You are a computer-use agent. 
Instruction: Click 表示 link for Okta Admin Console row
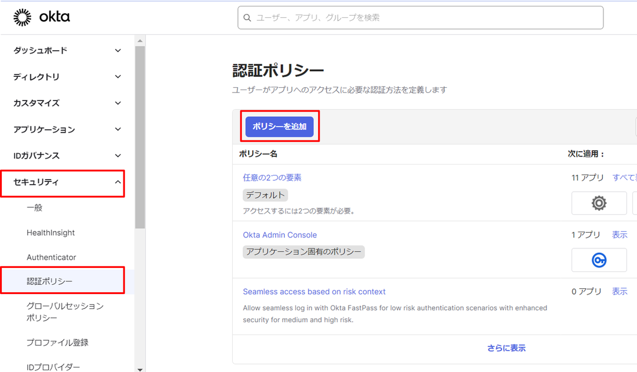tap(620, 235)
